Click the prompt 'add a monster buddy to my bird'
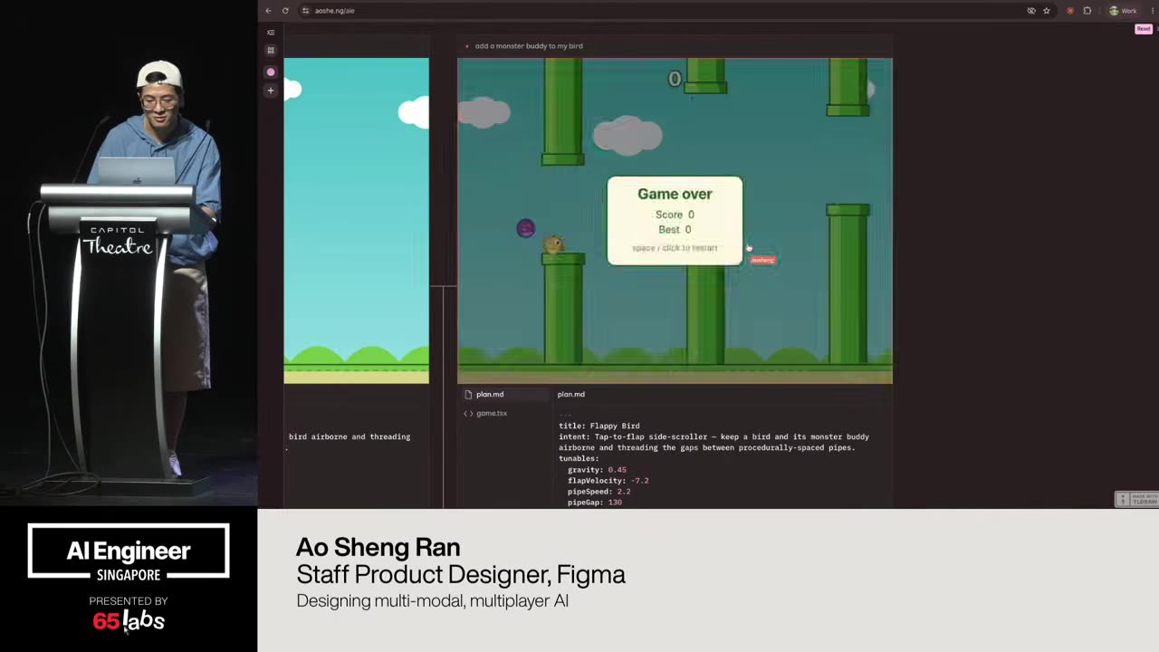 coord(529,46)
